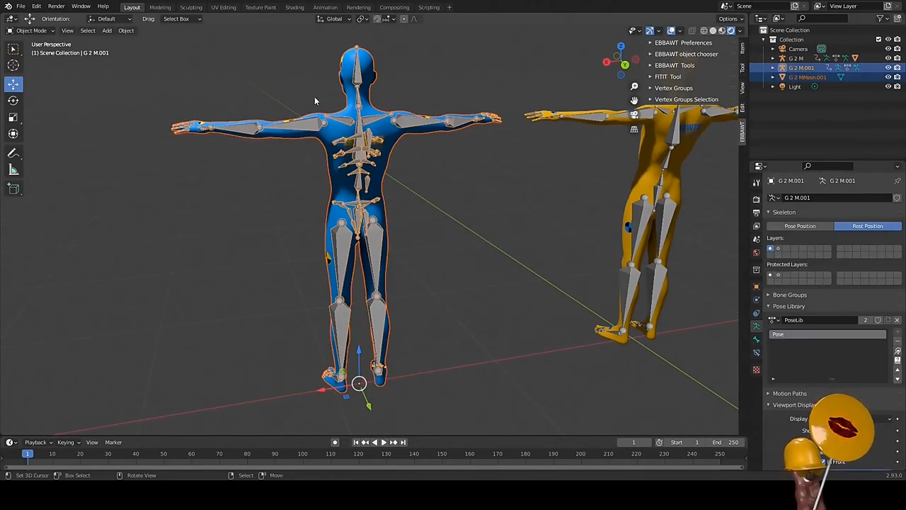Screen dimensions: 906x510
Task: Uncheck the Collection exclude checkbox
Action: click(878, 40)
